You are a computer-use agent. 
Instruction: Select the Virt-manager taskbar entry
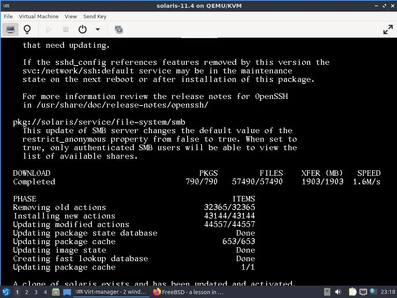coord(111,292)
